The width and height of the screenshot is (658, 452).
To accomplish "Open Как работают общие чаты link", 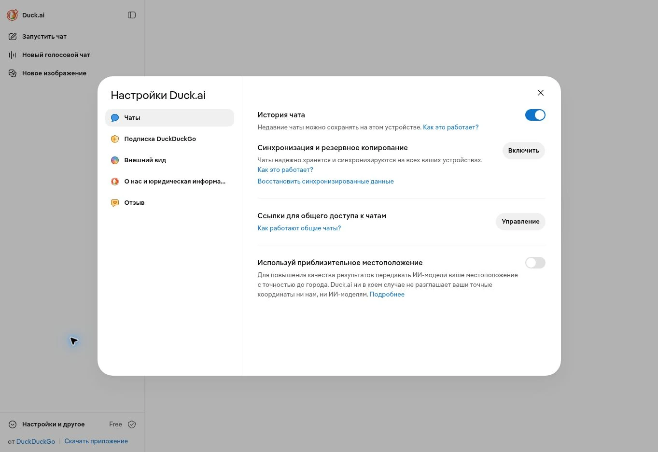I will (299, 228).
